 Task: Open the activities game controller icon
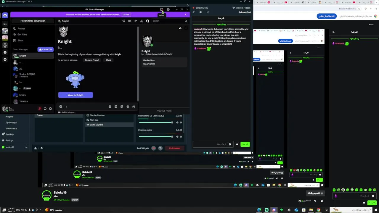(134, 107)
